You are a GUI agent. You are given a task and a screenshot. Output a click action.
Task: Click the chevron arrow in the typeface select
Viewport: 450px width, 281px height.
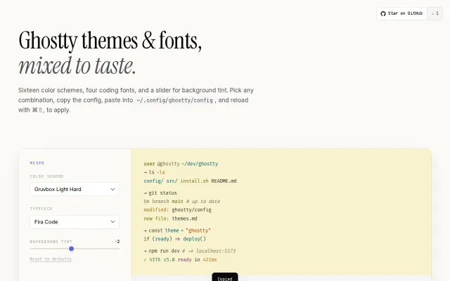[112, 222]
